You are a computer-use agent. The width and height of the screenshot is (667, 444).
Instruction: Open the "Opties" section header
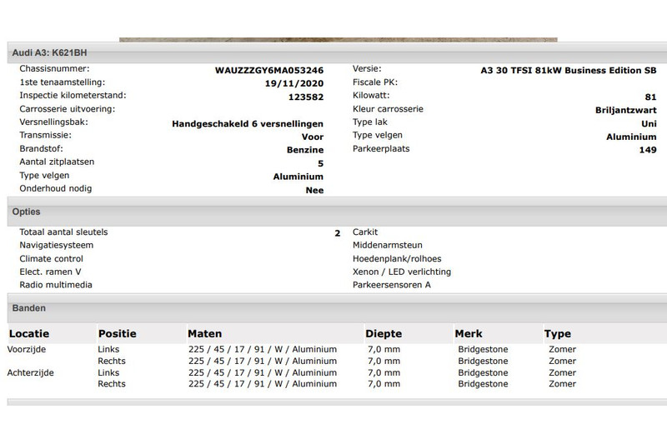pyautogui.click(x=27, y=212)
